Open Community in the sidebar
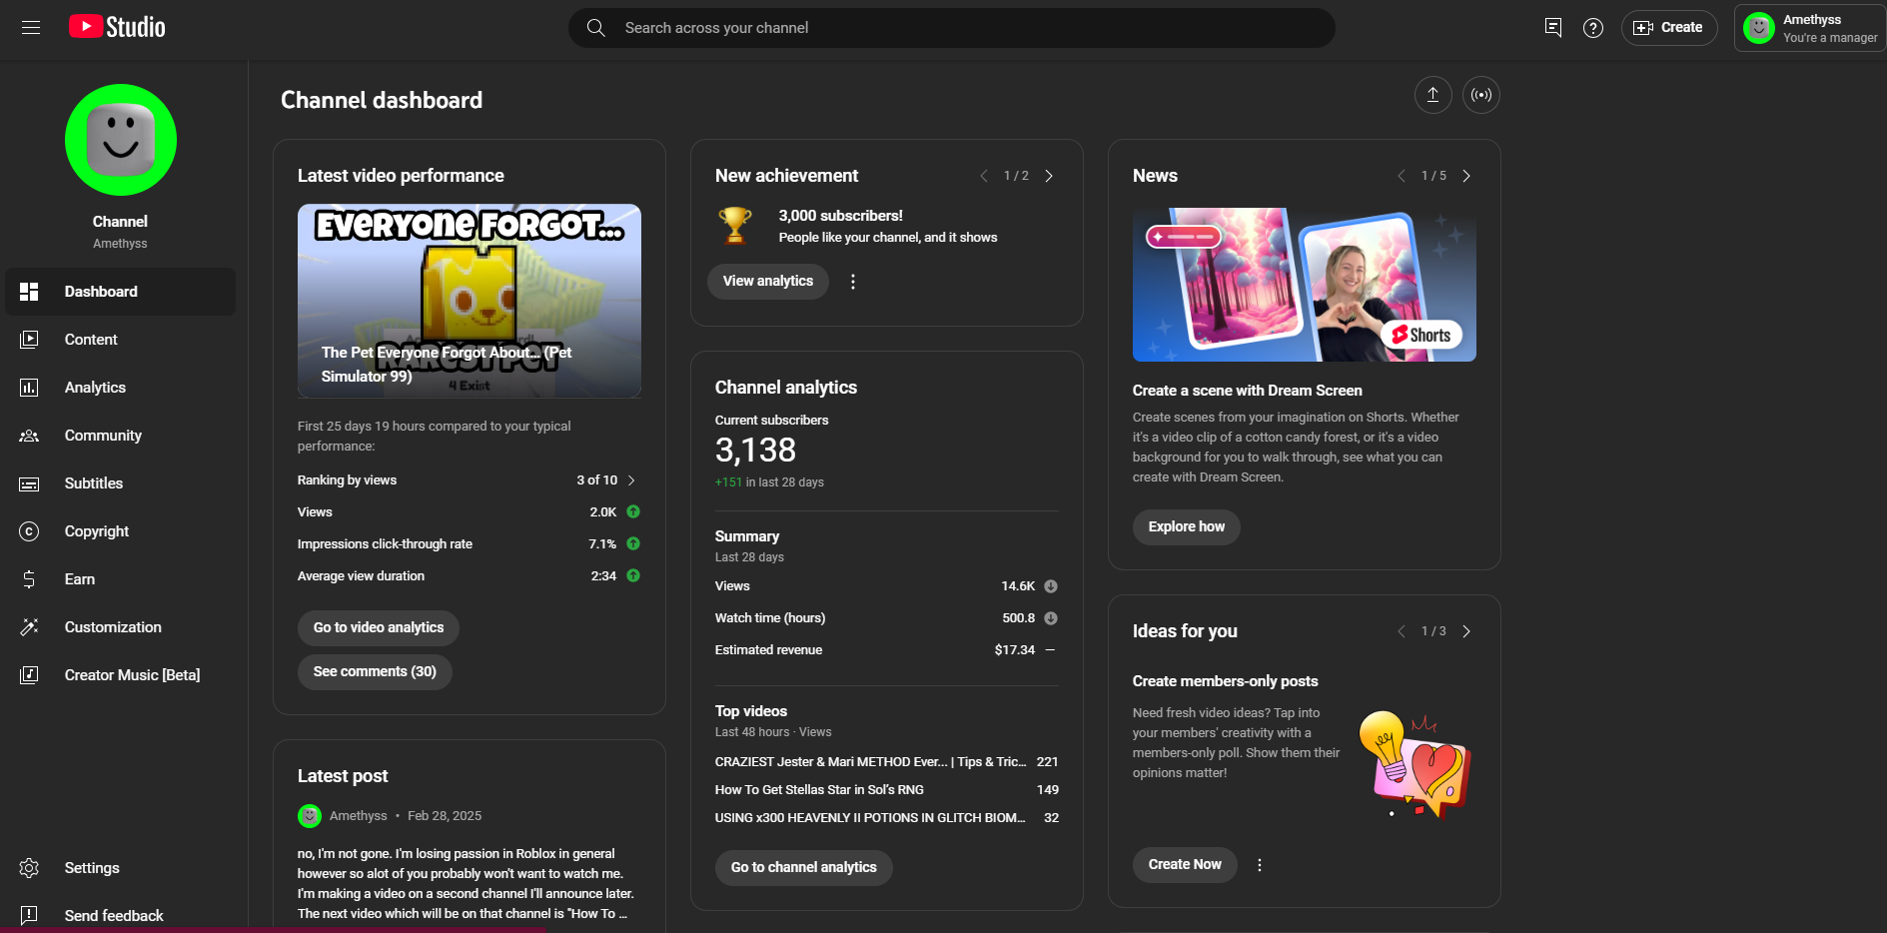Screen dimensions: 1887x933 (121, 436)
